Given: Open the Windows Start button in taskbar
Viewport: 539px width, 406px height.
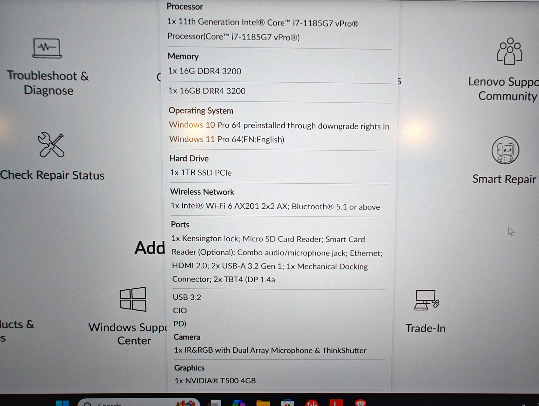Looking at the screenshot, I should click(x=63, y=403).
